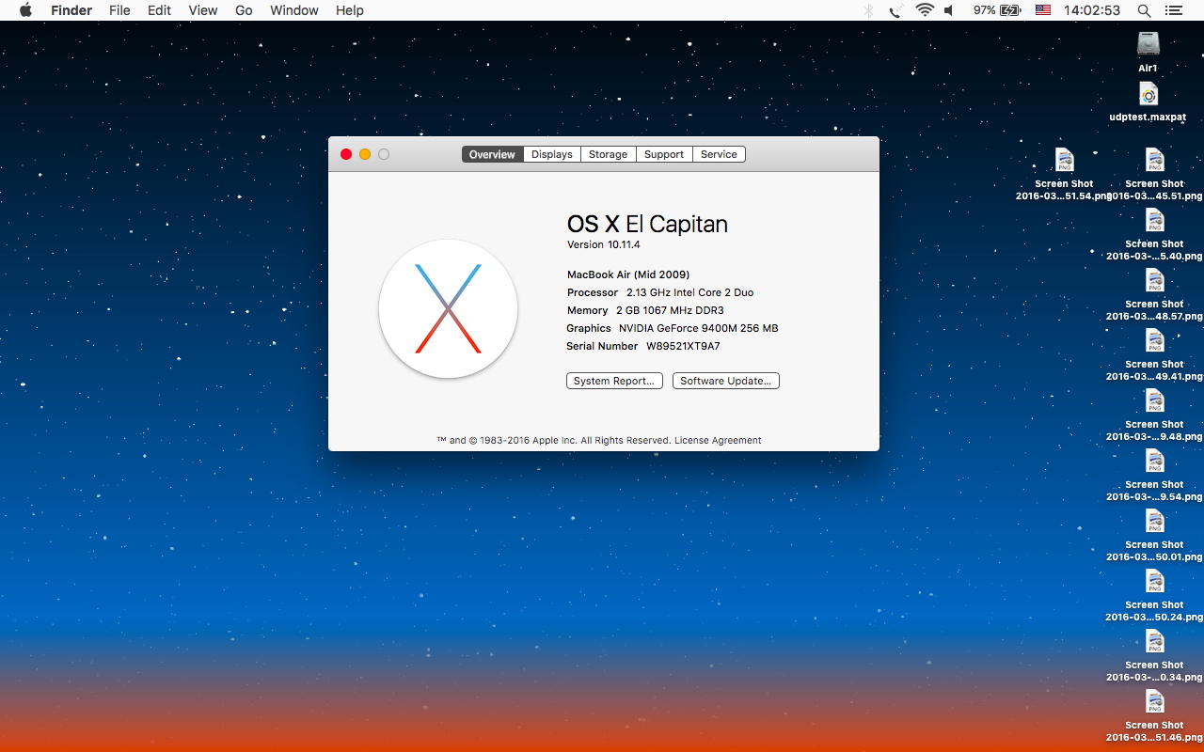
Task: Open the Help menu
Action: coord(350,10)
